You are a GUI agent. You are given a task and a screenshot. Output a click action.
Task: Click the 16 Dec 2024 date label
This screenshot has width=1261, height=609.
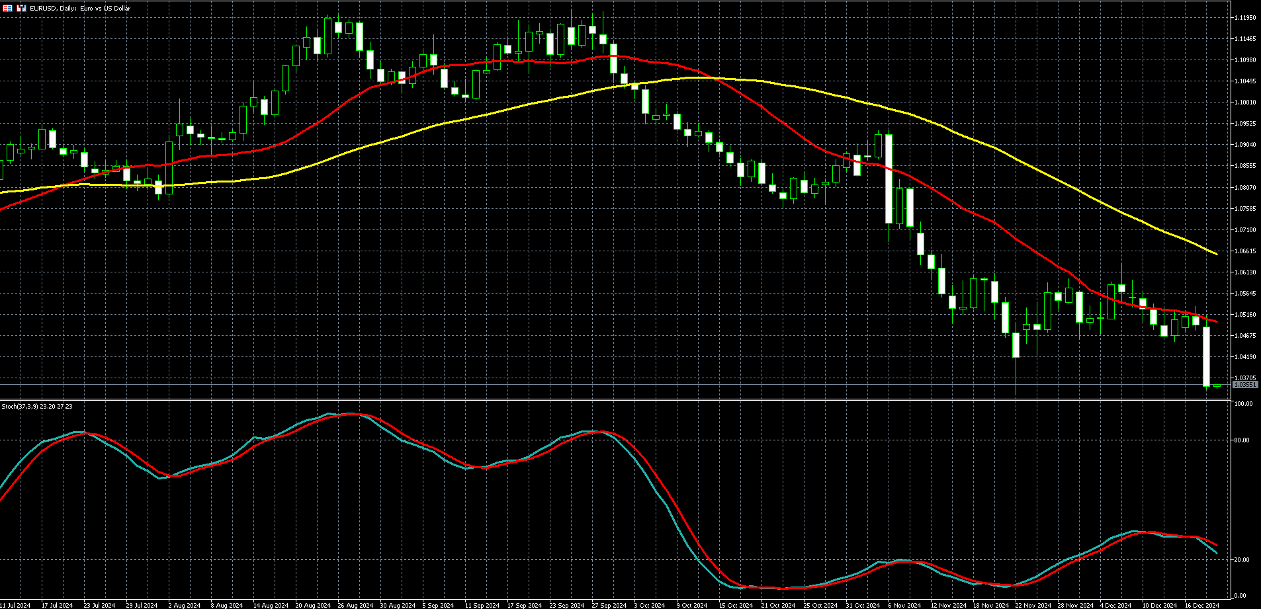1201,605
